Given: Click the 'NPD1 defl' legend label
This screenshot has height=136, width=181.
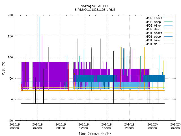Looking at the screenshot, I should click(x=153, y=44).
